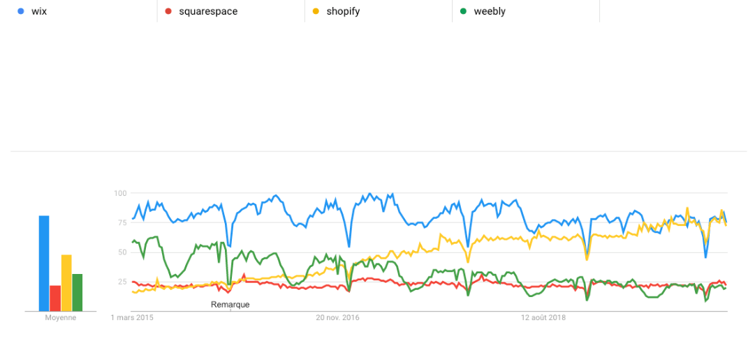Click the red squarespace average bar
Viewport: 748px width, 343px height.
(55, 298)
